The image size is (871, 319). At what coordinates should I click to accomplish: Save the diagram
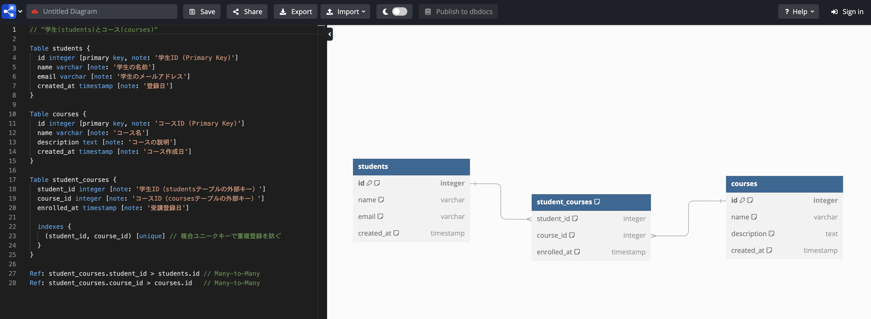click(x=201, y=11)
